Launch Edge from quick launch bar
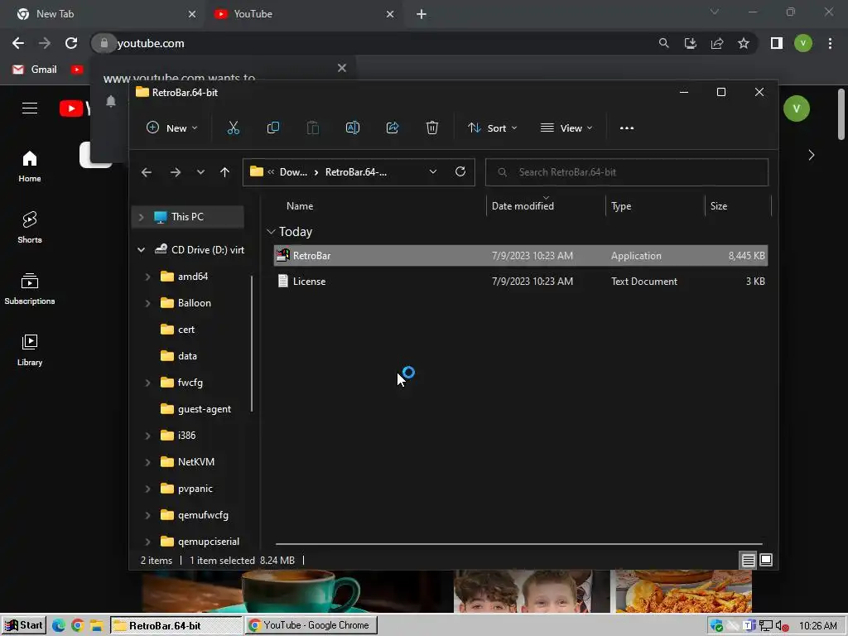Image resolution: width=848 pixels, height=636 pixels. tap(59, 625)
